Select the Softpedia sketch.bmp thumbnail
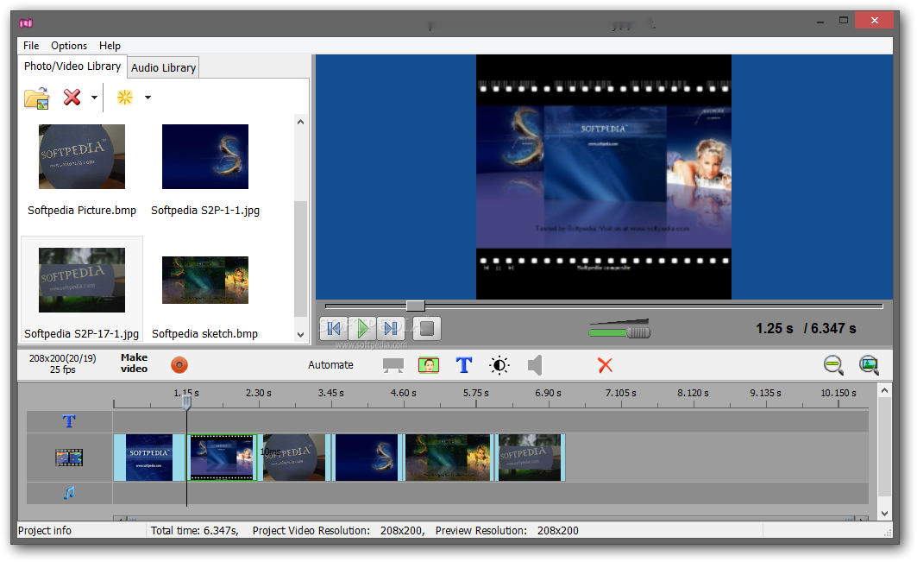 coord(205,280)
